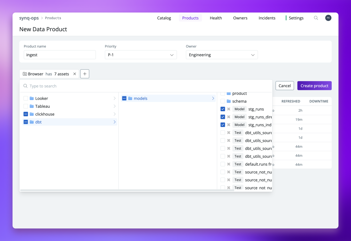This screenshot has width=351, height=241.
Task: Open the Settings tab
Action: [296, 18]
